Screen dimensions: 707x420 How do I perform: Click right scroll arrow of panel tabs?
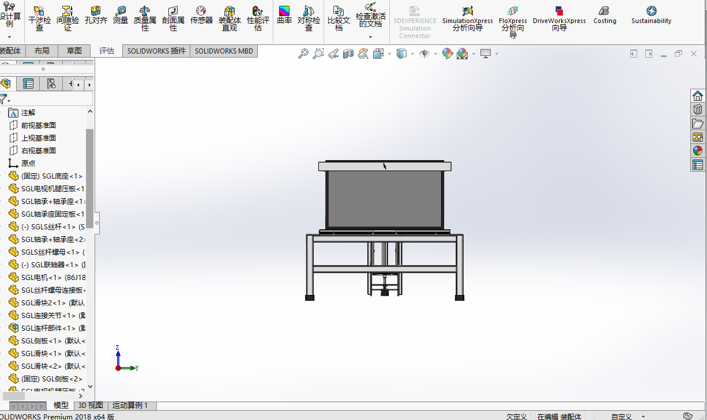pyautogui.click(x=89, y=85)
